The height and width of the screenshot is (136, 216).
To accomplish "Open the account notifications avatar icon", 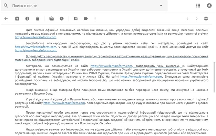I will coord(209,5).
